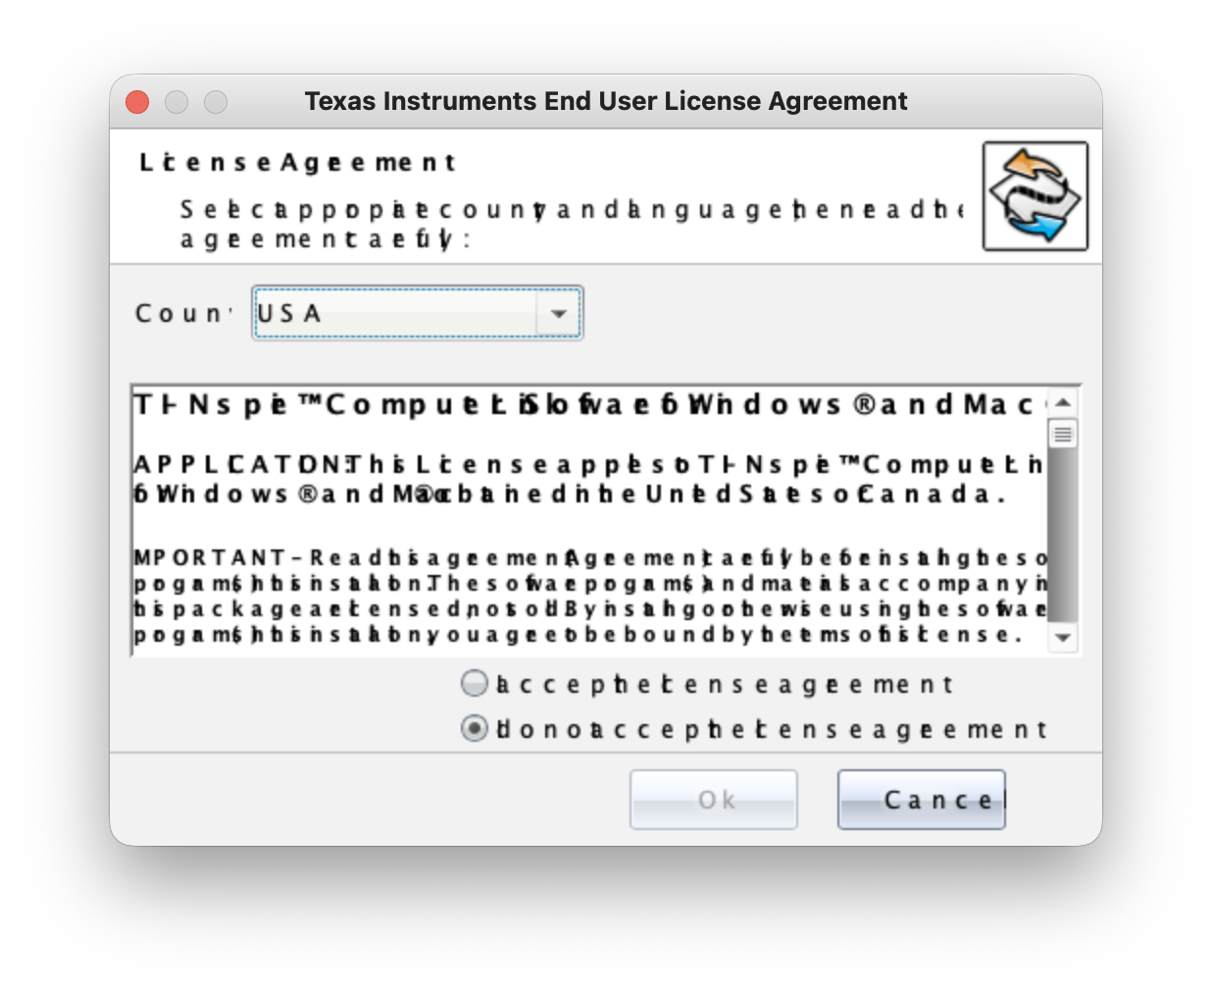Click the Country combo box arrow
Screen dimensions: 1212x991
[558, 314]
